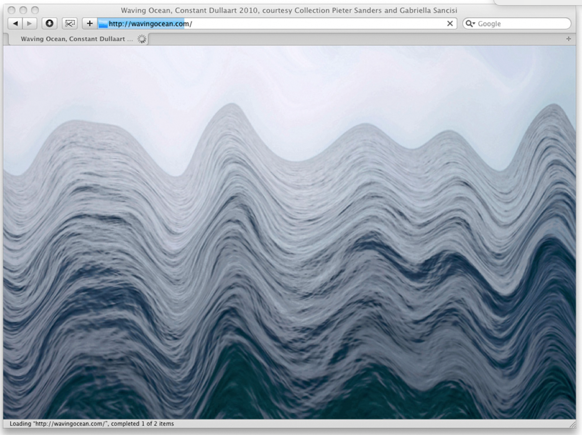Minimize the browser window

coord(23,10)
